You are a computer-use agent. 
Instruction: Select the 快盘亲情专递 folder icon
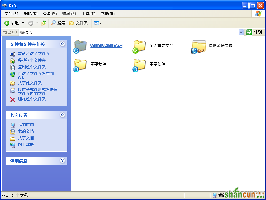198,47
